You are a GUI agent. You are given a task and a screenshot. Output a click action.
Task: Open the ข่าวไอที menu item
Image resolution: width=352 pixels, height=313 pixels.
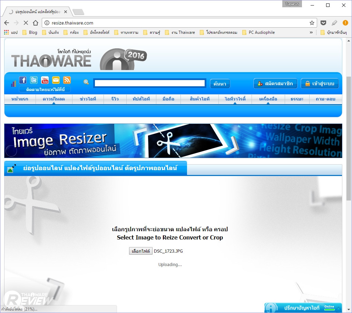pos(88,99)
